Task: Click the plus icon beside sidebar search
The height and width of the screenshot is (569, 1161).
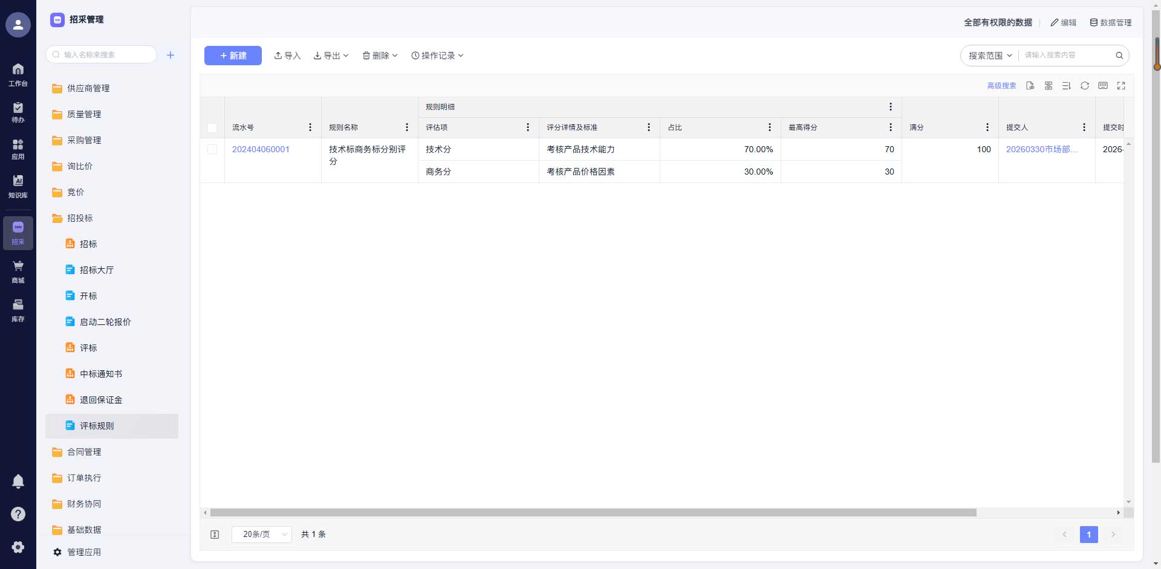Action: [x=171, y=55]
